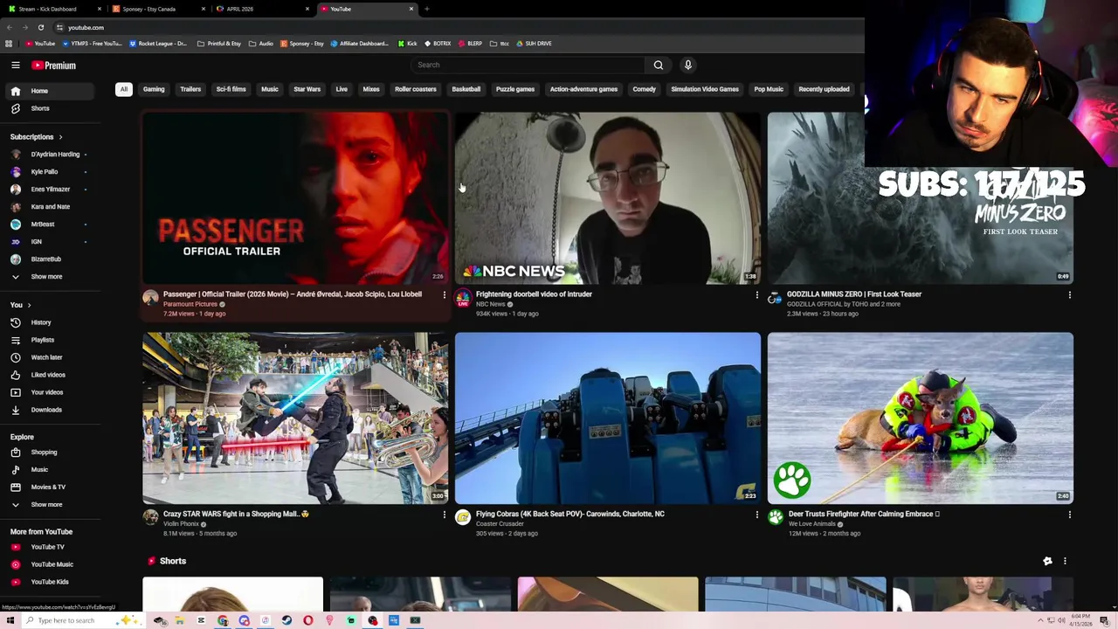Open the YouTube hamburger guide menu
Screen dimensions: 1118x629
tap(15, 65)
